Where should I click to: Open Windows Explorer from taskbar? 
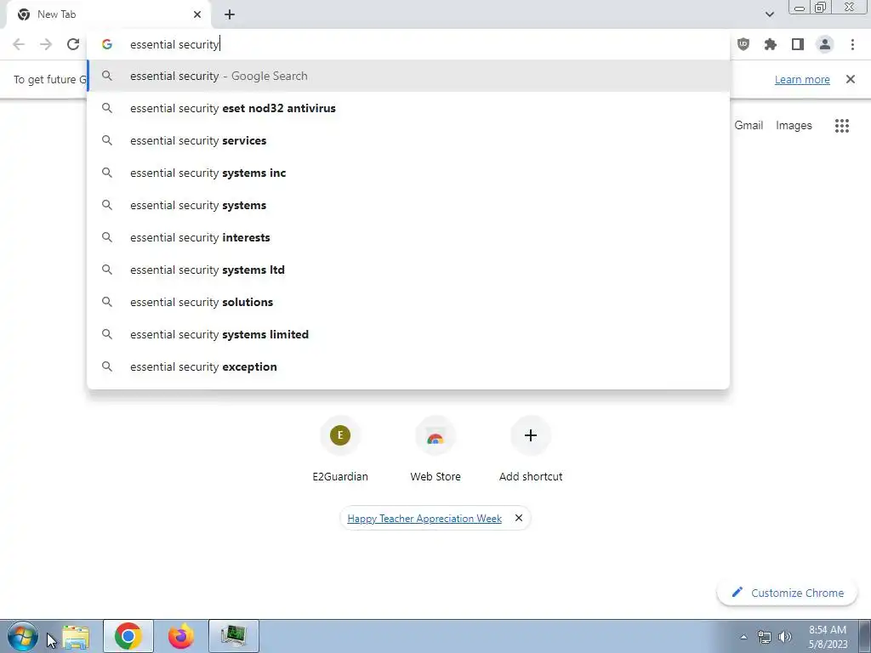[76, 636]
